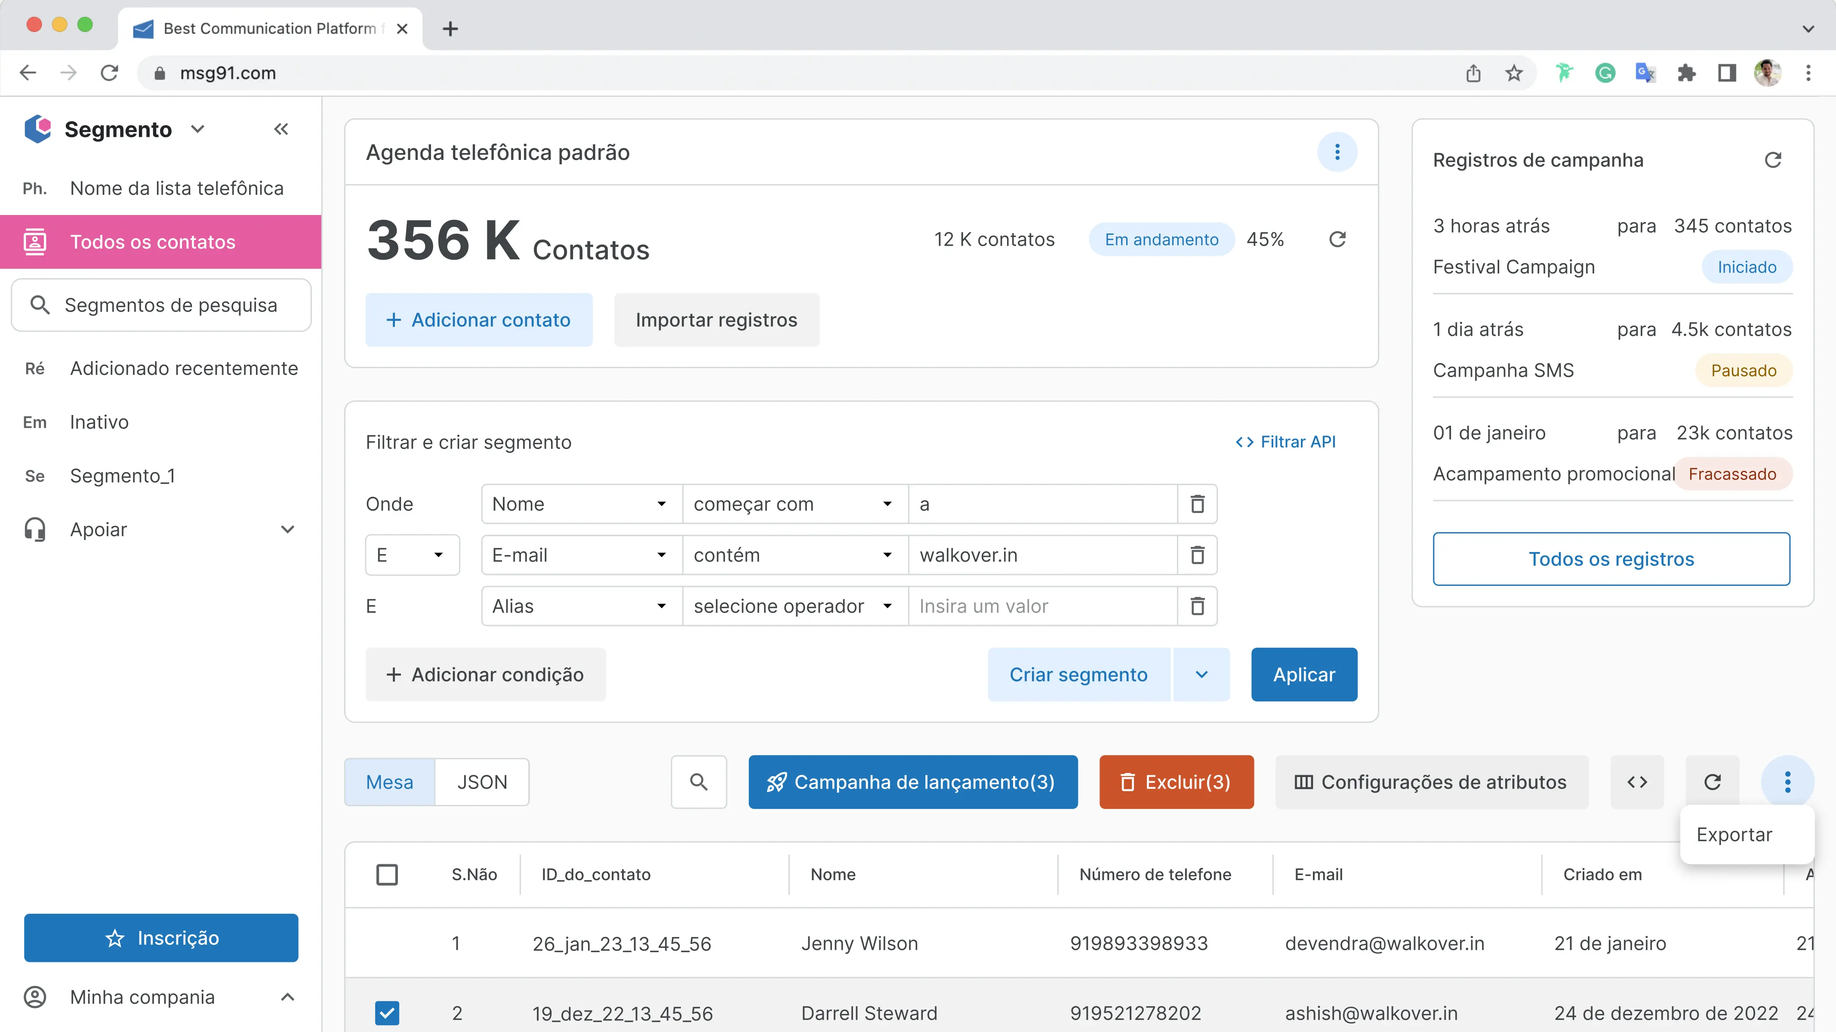Open the table search magnifier button

click(699, 781)
